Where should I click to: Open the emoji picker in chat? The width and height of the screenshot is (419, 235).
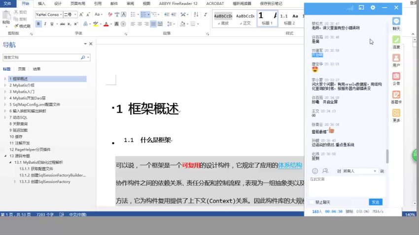pyautogui.click(x=315, y=171)
